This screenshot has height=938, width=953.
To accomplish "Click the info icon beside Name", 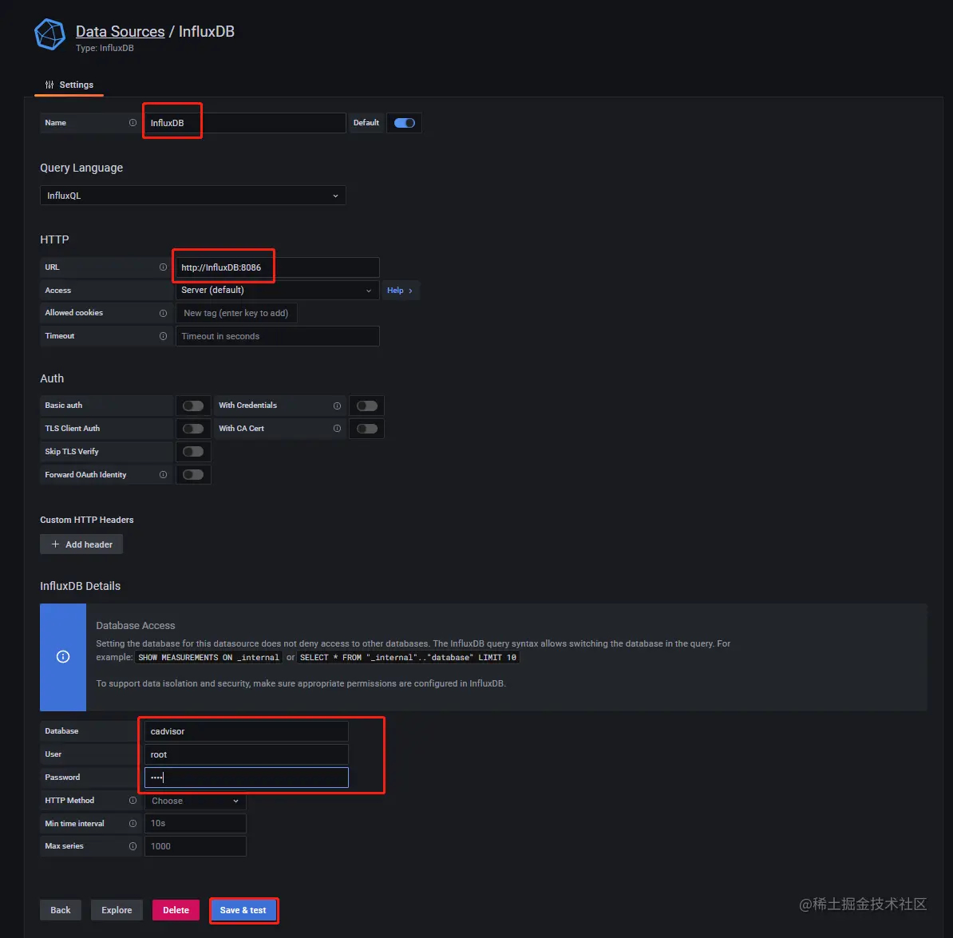I will tap(132, 123).
